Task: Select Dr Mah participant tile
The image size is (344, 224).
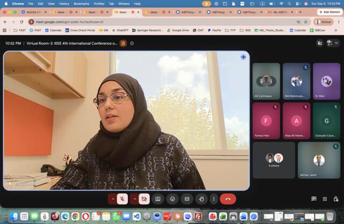Action: [x=327, y=81]
